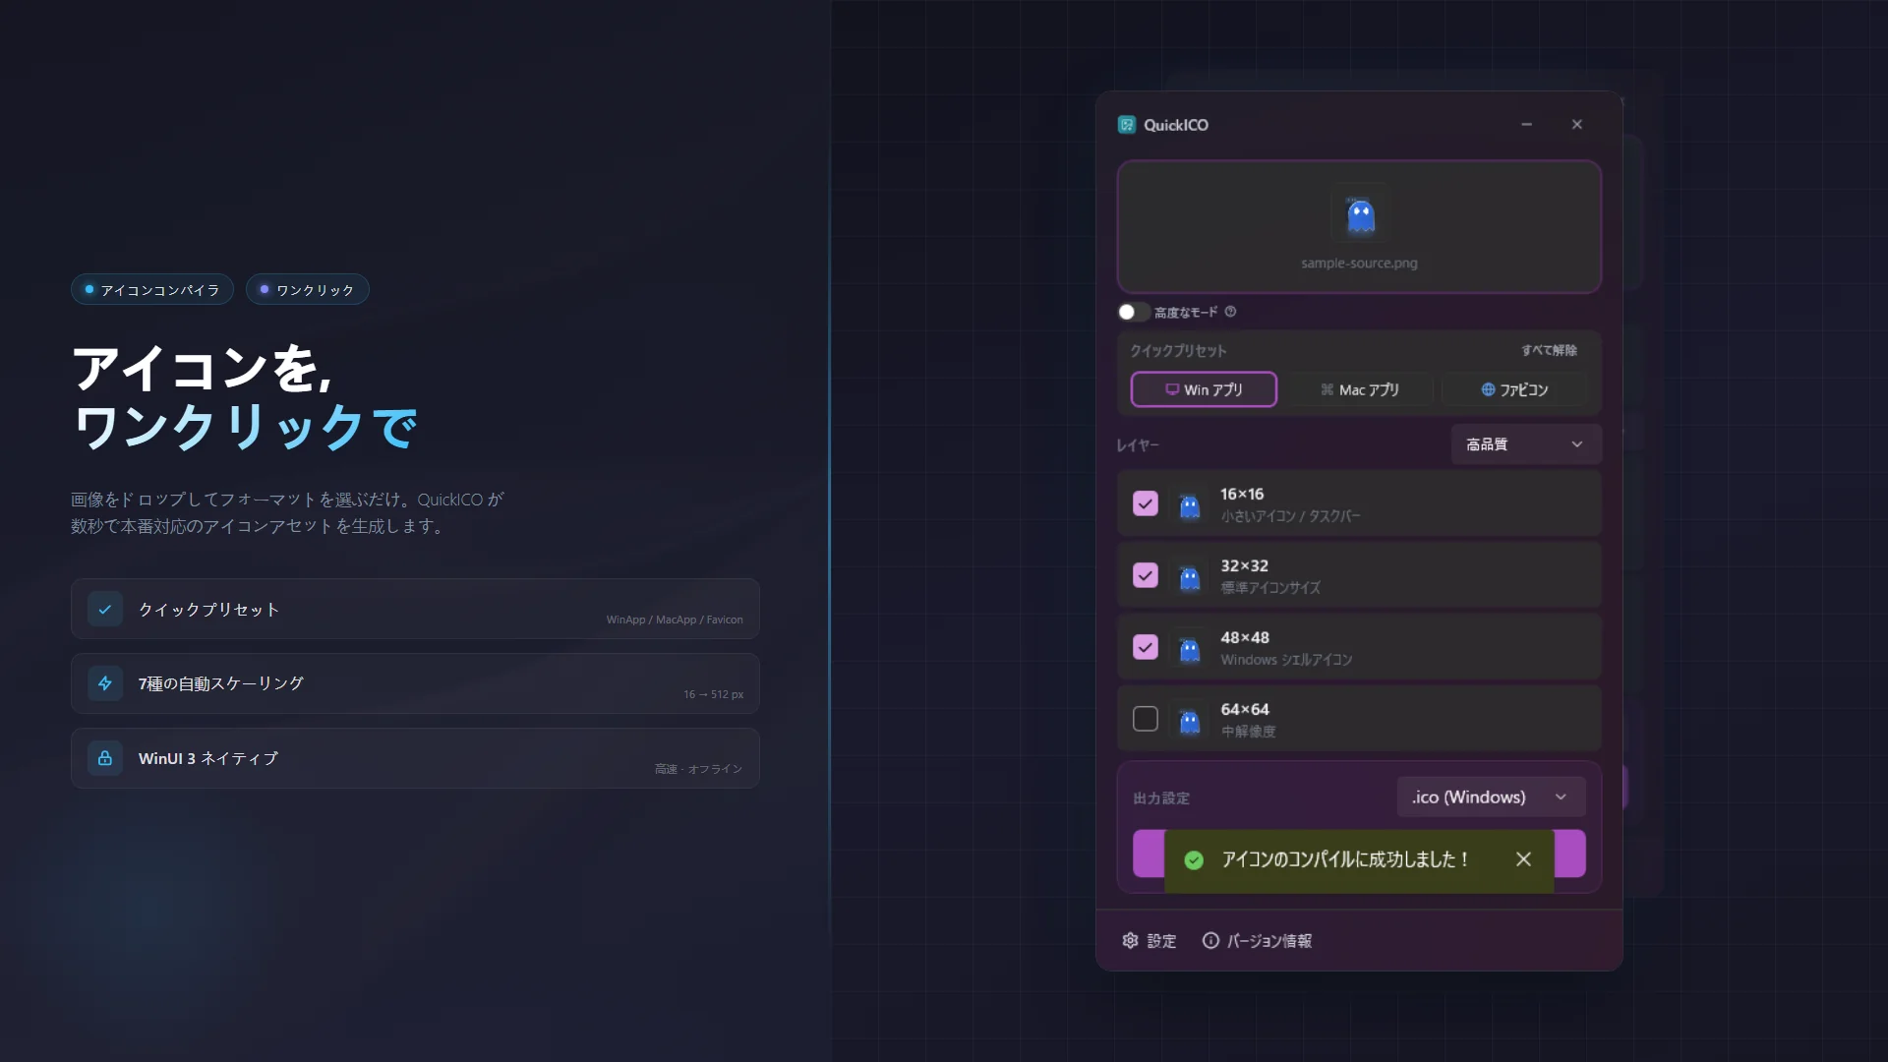Click the gear icon beside 設定
Image resolution: width=1888 pixels, height=1062 pixels.
tap(1130, 941)
